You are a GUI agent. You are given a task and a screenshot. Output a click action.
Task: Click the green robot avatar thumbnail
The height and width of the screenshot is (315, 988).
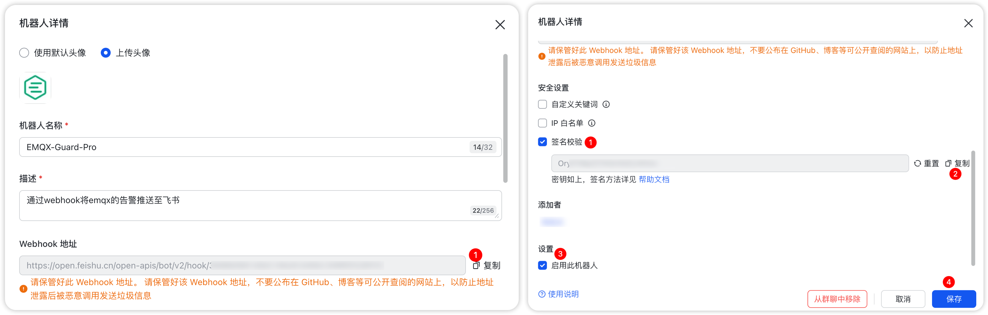click(35, 88)
